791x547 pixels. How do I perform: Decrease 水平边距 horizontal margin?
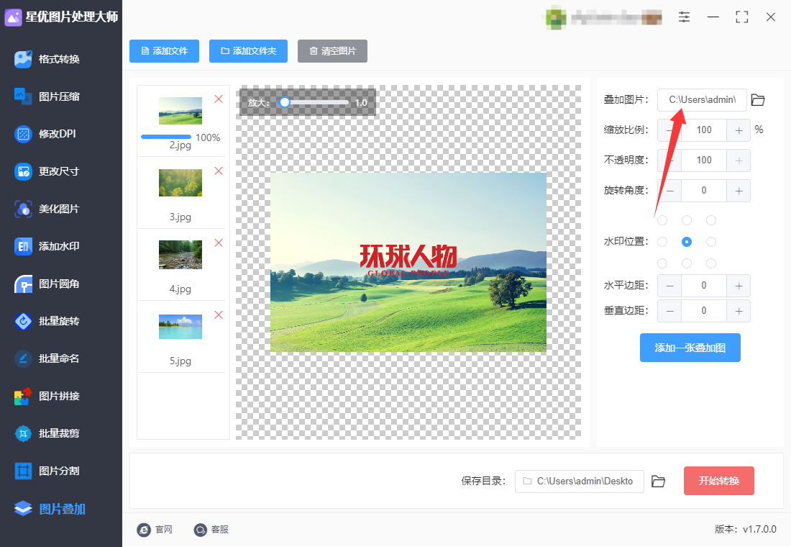(669, 286)
